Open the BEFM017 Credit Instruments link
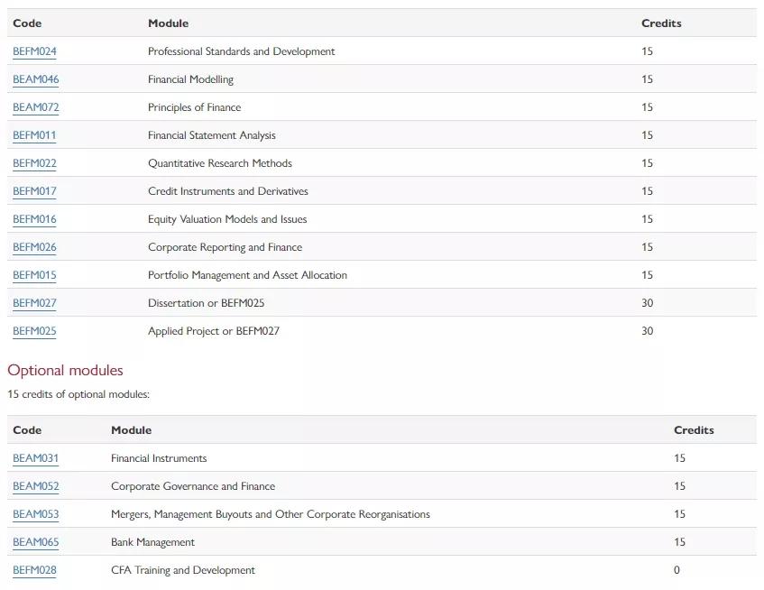This screenshot has height=590, width=764. coord(33,191)
